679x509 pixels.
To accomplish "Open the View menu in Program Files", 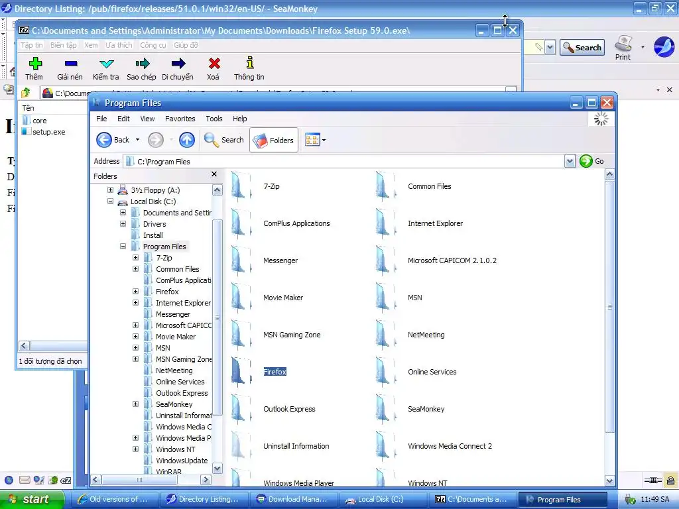I will 147,119.
